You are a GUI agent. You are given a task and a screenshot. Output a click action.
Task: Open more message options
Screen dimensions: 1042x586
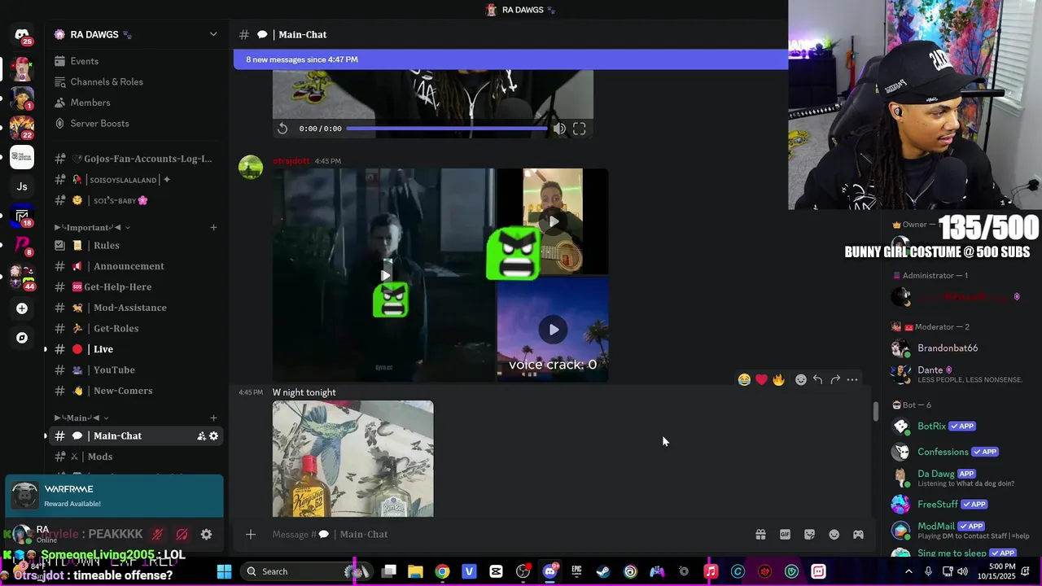pyautogui.click(x=852, y=379)
